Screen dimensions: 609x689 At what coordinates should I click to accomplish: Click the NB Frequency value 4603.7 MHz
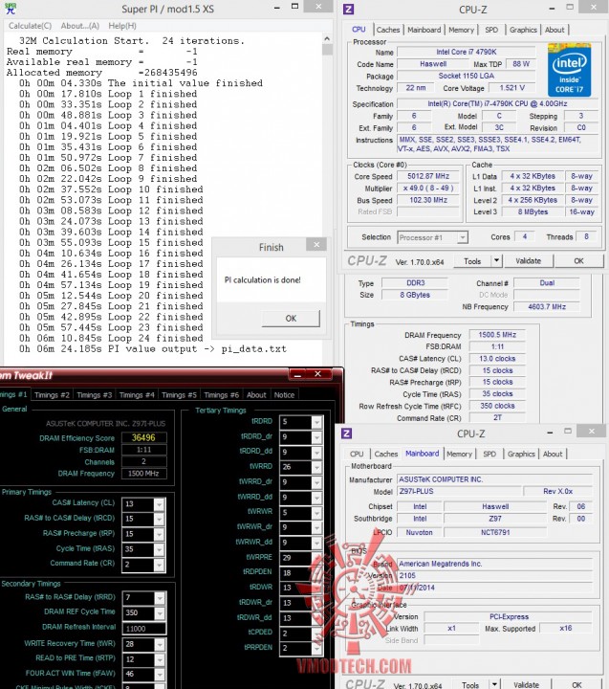click(547, 307)
